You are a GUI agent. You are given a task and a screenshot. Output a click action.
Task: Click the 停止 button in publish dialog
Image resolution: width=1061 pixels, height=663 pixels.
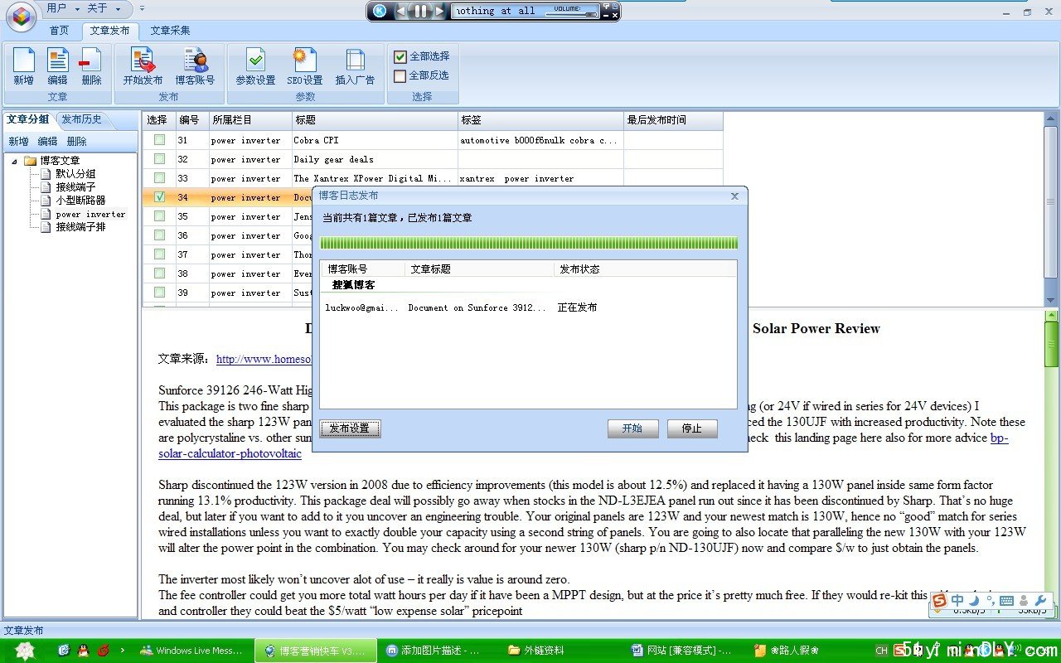[x=692, y=428]
